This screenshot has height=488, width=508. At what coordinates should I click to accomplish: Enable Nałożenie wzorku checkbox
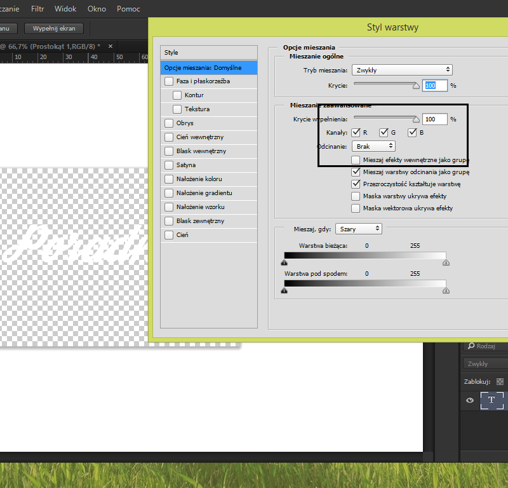[169, 207]
